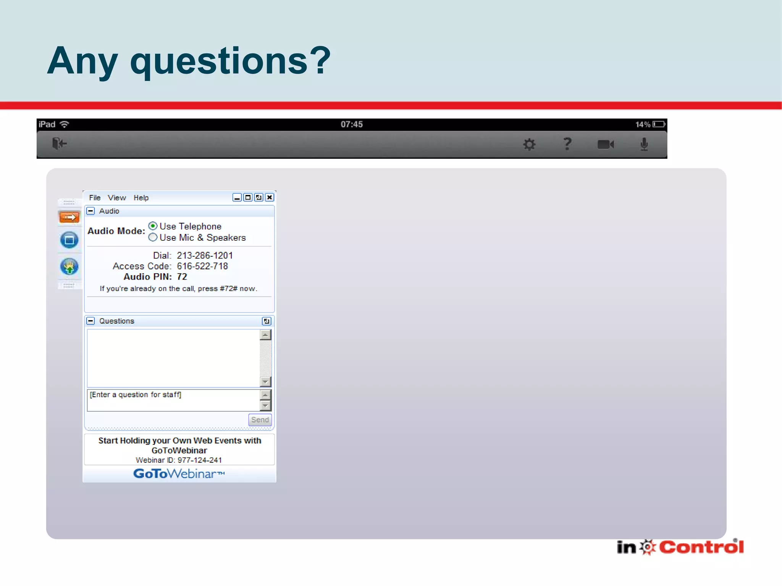
Task: Click the blue full screen view button
Action: click(x=69, y=240)
